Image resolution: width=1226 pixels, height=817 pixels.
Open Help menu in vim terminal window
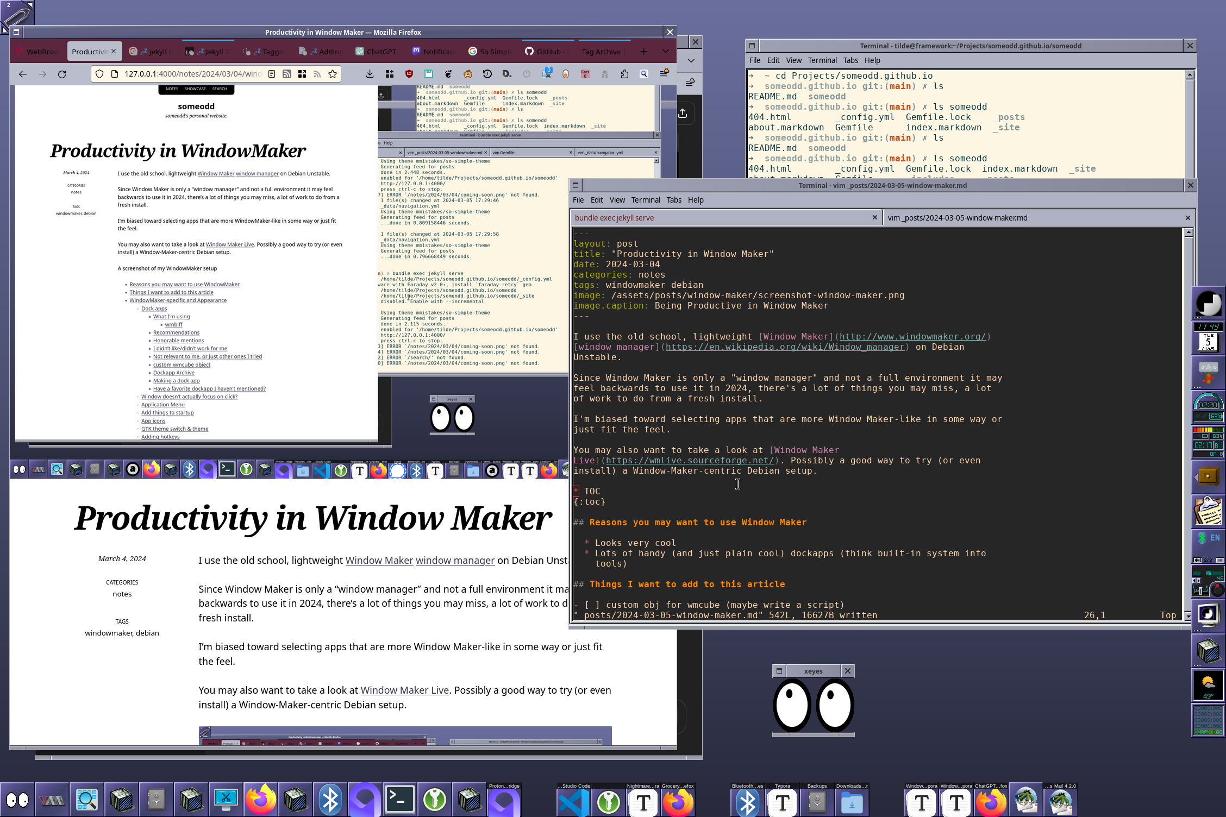696,200
